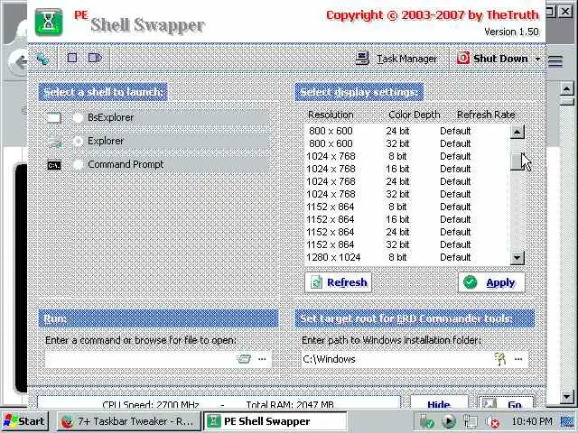Click the resolution list scroll down arrow
578x433 pixels.
517,258
